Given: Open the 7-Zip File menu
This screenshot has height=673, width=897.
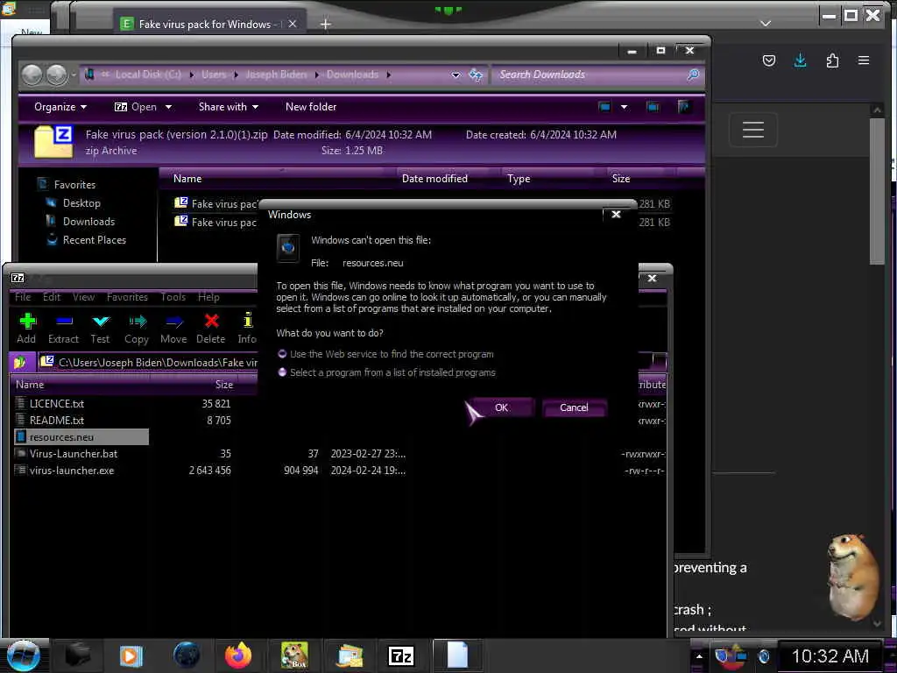Looking at the screenshot, I should click(23, 297).
